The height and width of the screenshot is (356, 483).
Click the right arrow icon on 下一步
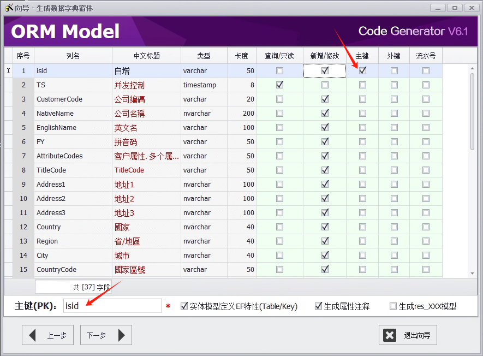click(121, 335)
